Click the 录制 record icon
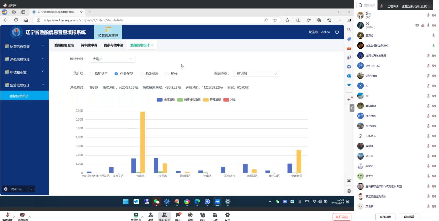 [x=190, y=215]
